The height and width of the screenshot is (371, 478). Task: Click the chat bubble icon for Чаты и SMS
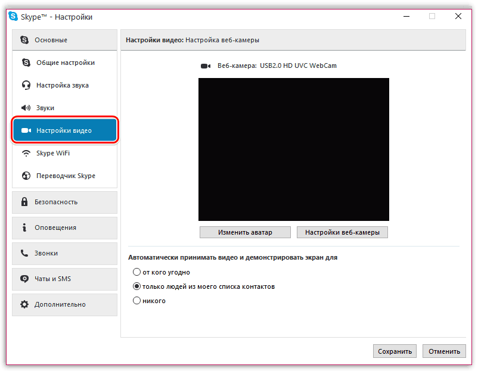24,279
